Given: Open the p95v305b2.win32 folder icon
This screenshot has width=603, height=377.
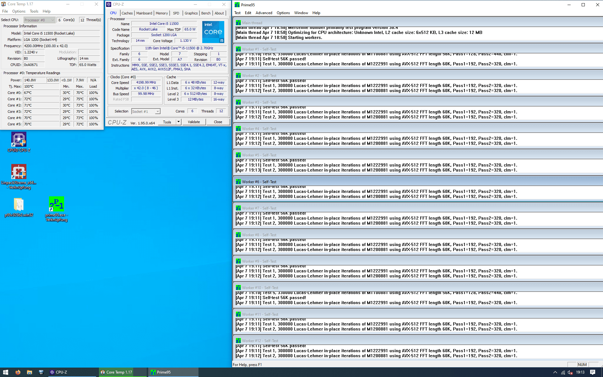Looking at the screenshot, I should point(19,207).
